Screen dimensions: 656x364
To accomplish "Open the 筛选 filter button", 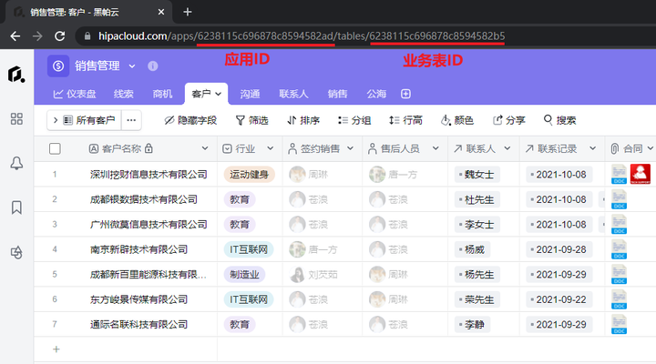I will coord(251,120).
